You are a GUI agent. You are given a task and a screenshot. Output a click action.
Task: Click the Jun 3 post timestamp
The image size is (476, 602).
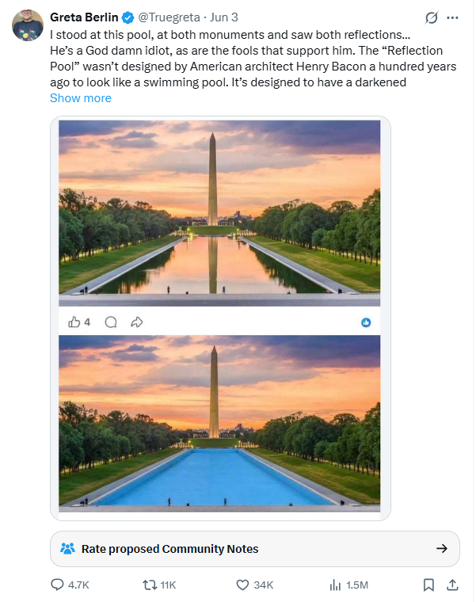[224, 17]
